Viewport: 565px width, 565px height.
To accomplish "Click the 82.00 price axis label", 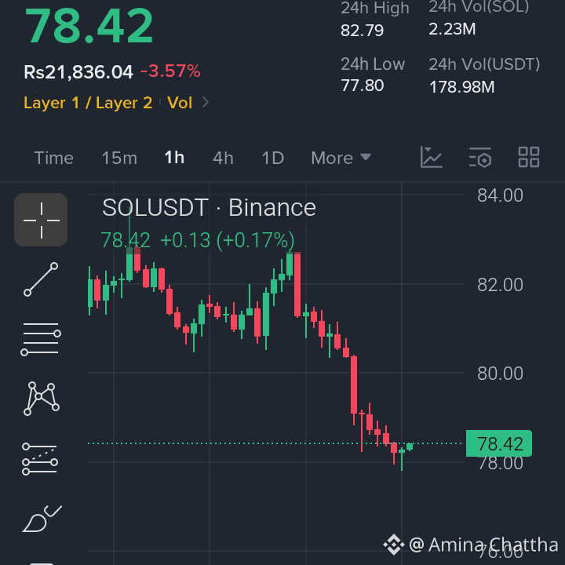I will tap(500, 285).
